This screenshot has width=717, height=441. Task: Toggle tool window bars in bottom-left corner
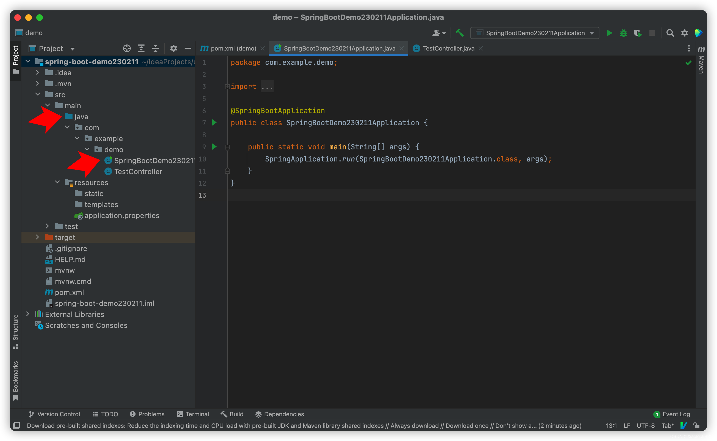tap(17, 426)
